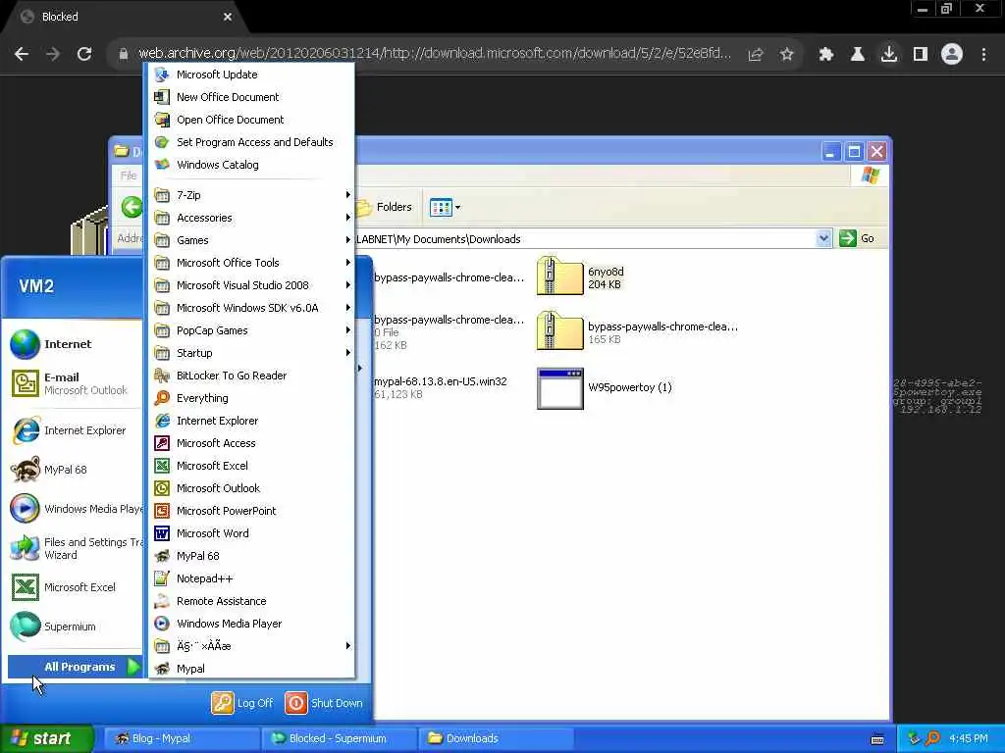The width and height of the screenshot is (1005, 753).
Task: Launch BitLocker To Go Reader
Action: (x=251, y=376)
